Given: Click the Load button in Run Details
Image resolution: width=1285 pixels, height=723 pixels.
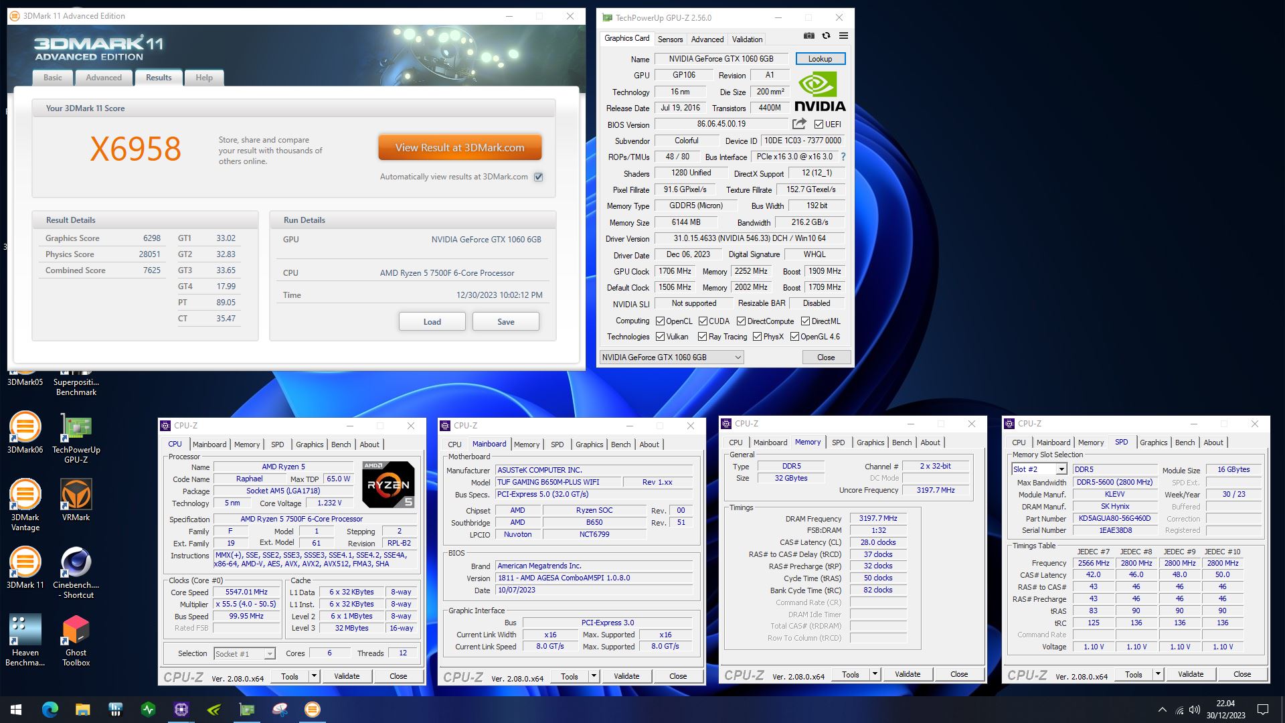Looking at the screenshot, I should click(x=432, y=322).
